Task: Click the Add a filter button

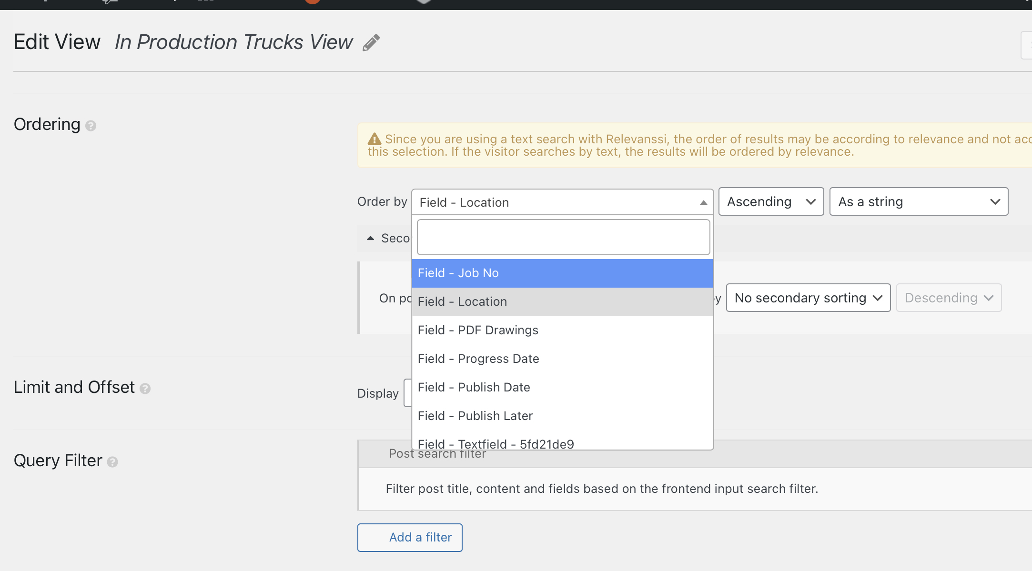Action: click(410, 538)
